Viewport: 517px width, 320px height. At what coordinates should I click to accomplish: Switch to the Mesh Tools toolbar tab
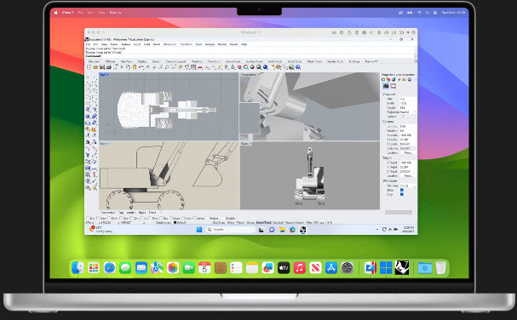tap(314, 61)
